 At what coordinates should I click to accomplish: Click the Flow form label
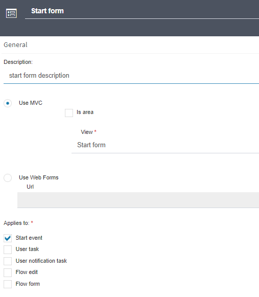point(28,284)
